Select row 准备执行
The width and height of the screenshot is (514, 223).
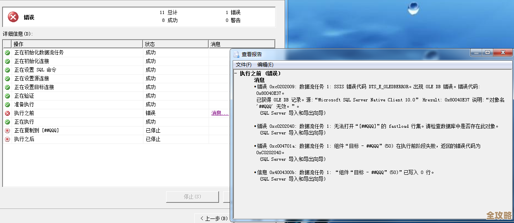click(117, 105)
